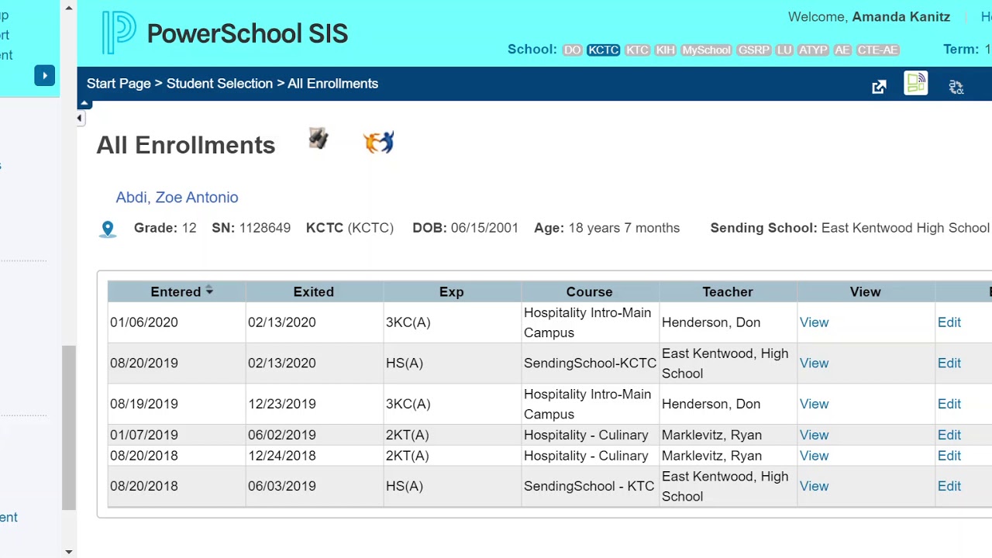992x558 pixels.
Task: Click the student number 1128649
Action: click(x=265, y=228)
